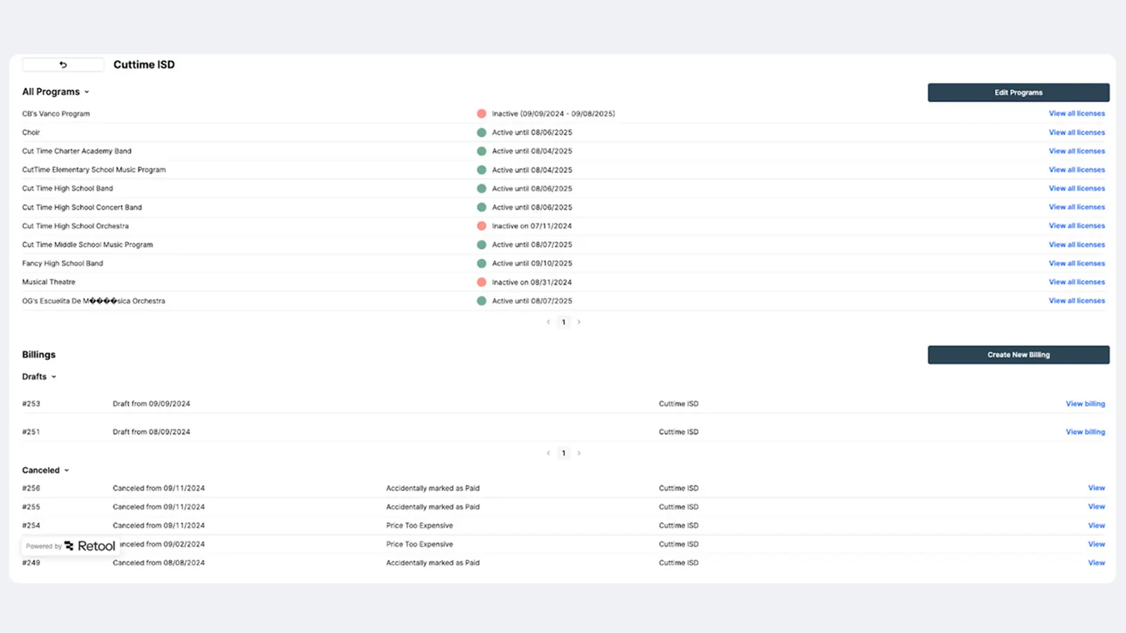This screenshot has width=1126, height=633.
Task: Click 'Inactive on 07/11/2024' status text
Action: pos(532,226)
